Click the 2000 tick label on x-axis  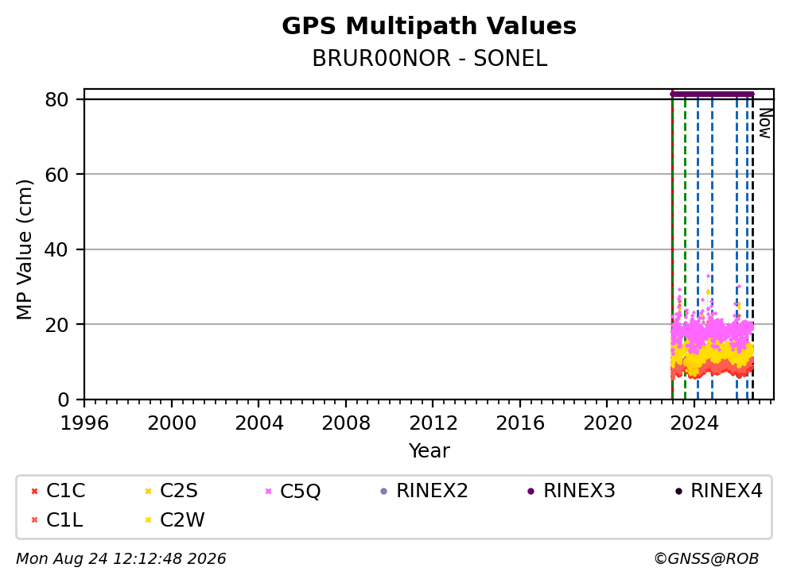point(172,423)
